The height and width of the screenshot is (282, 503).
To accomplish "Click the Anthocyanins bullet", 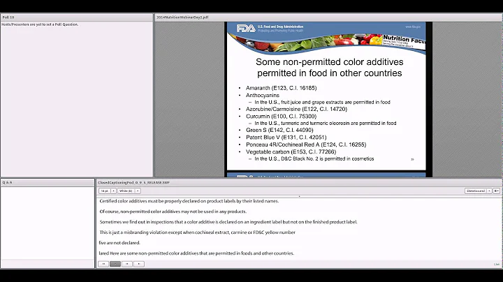I will (263, 95).
